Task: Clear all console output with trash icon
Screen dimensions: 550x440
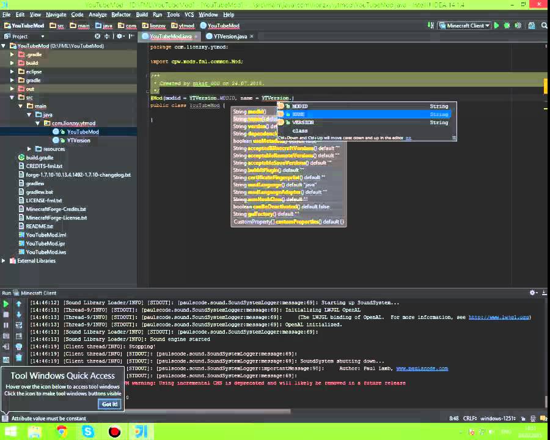Action: (19, 358)
